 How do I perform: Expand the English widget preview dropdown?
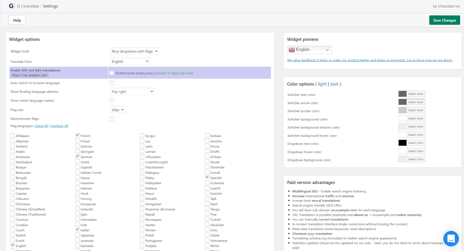(309, 50)
